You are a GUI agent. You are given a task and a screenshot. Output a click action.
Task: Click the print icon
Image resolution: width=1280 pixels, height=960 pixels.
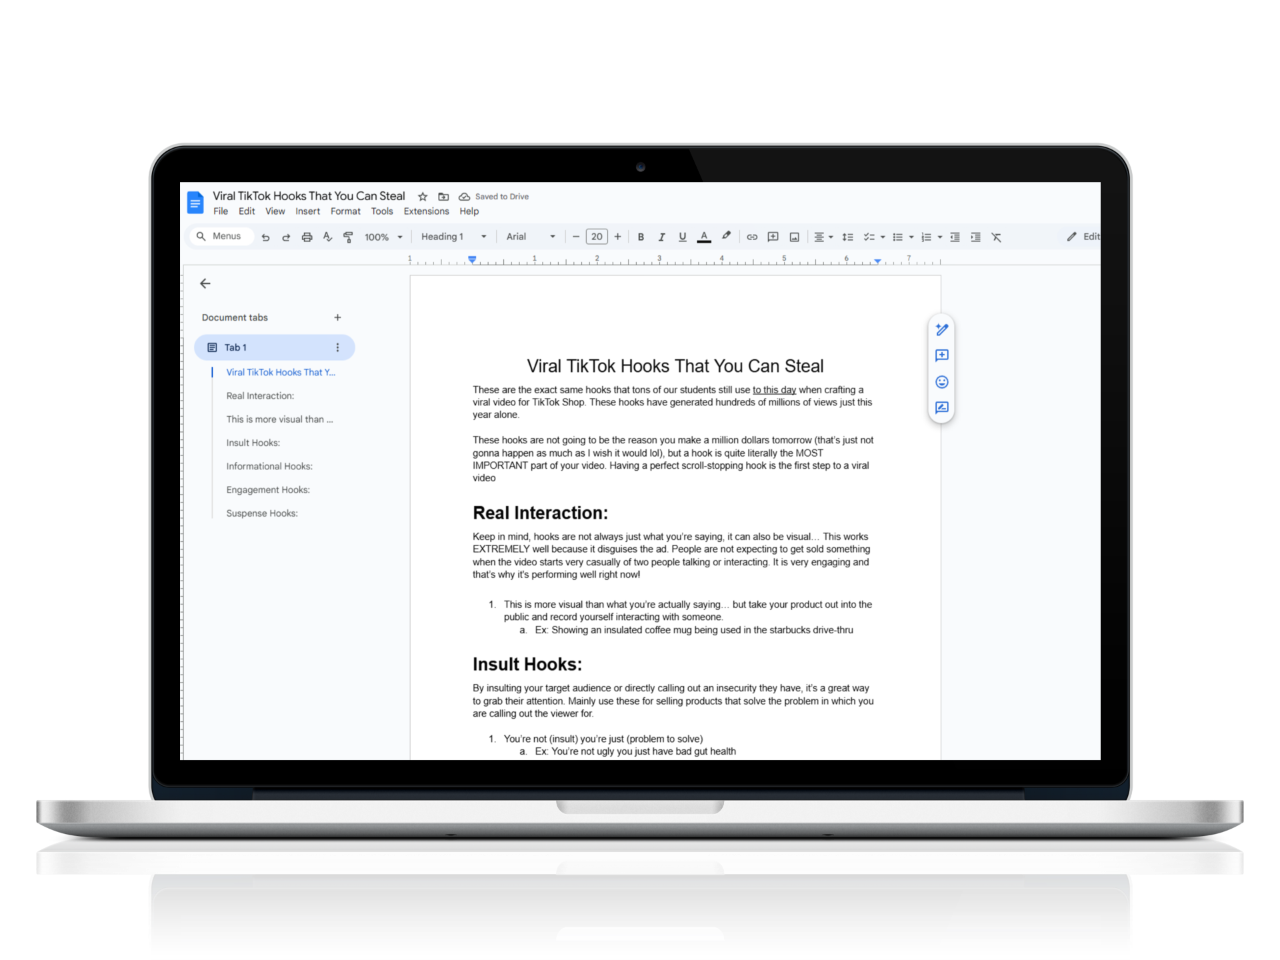point(307,237)
